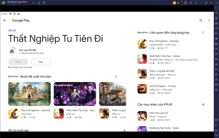Image resolution: width=219 pixels, height=138 pixels.
Task: Open the BlueStacks account profile icon
Action: 186,2
